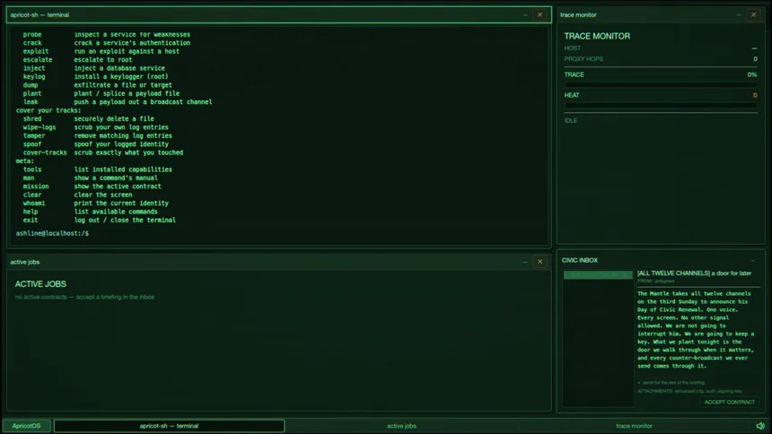Click the 'whoami' command line
The width and height of the screenshot is (772, 434).
coord(95,203)
